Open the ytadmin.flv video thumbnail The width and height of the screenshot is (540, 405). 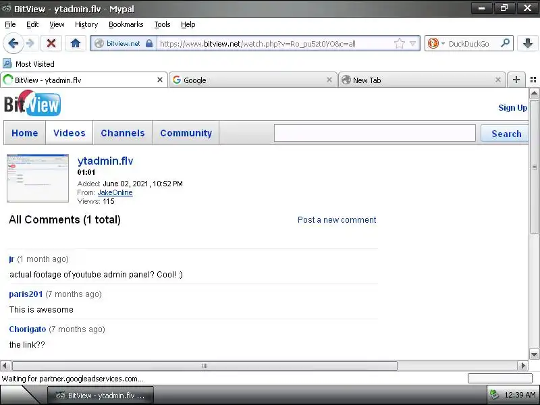(x=38, y=178)
